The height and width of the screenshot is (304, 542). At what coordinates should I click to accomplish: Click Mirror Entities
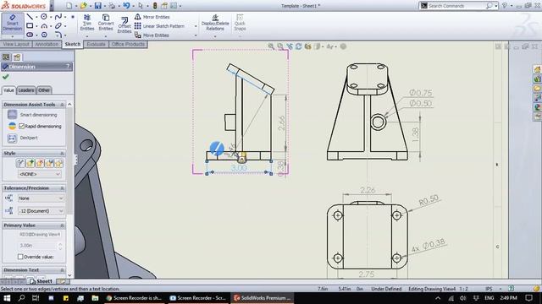(x=152, y=17)
